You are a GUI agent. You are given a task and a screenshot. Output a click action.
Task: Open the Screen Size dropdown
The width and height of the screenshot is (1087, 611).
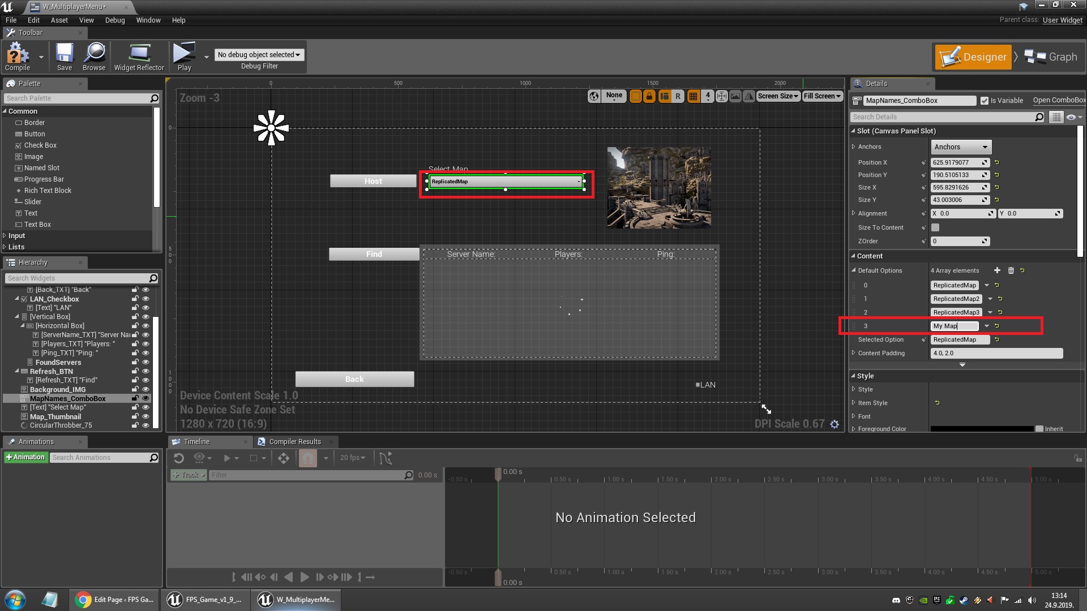(x=778, y=96)
